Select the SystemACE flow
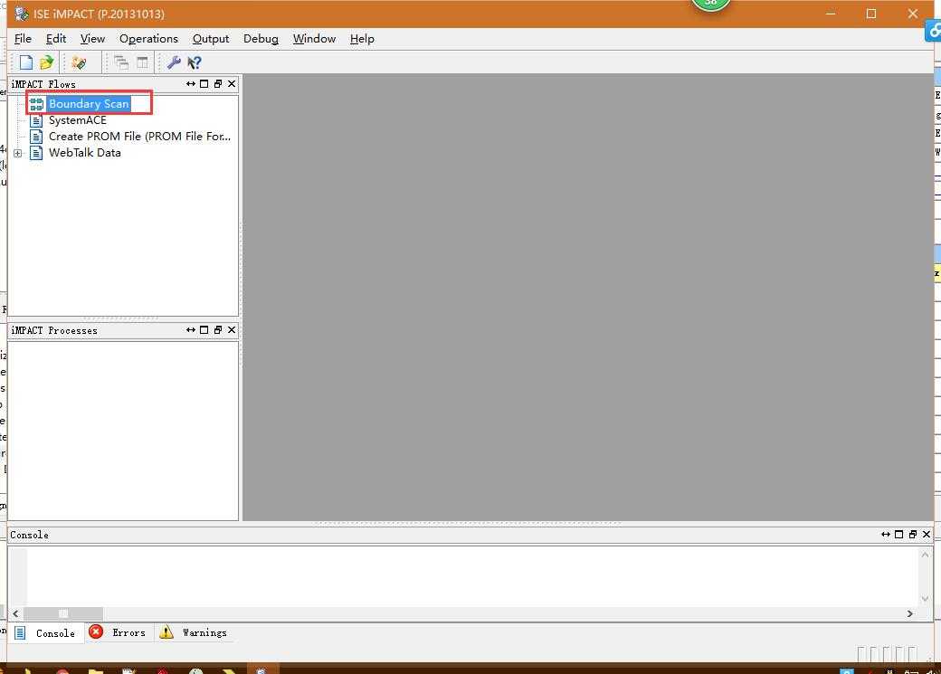The image size is (941, 674). tap(78, 120)
